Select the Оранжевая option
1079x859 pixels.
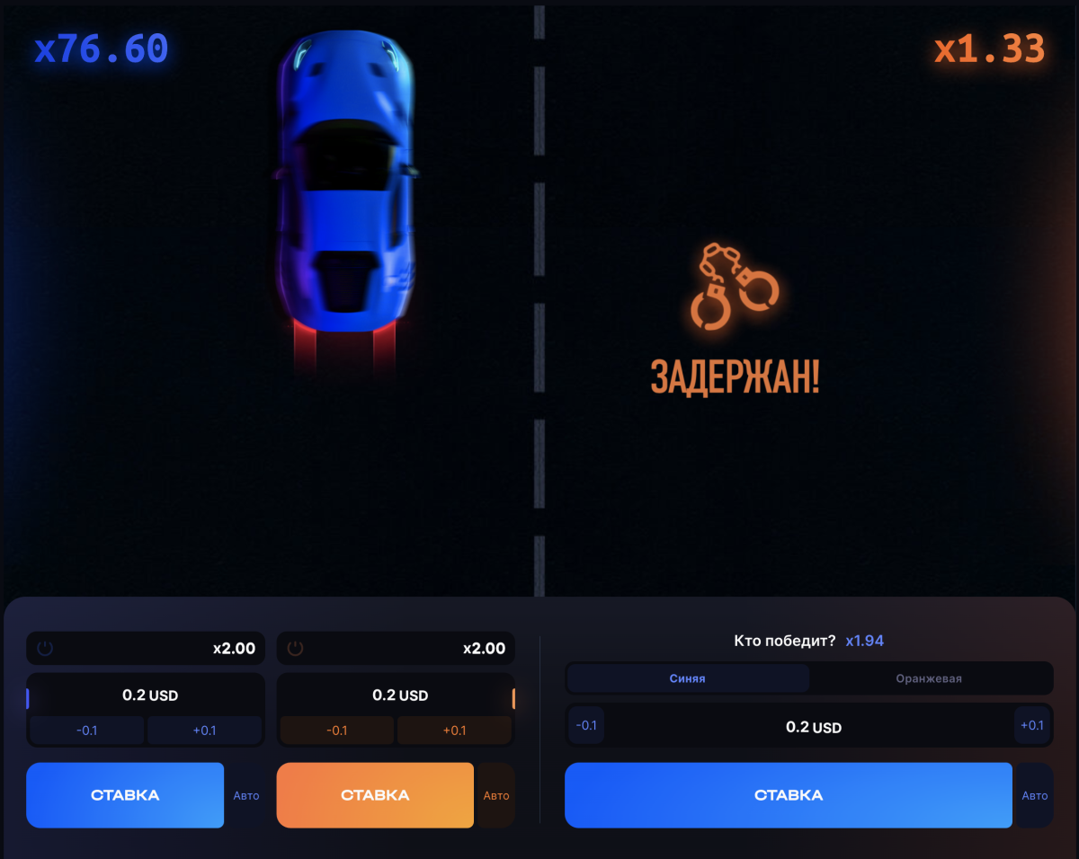[x=929, y=678]
